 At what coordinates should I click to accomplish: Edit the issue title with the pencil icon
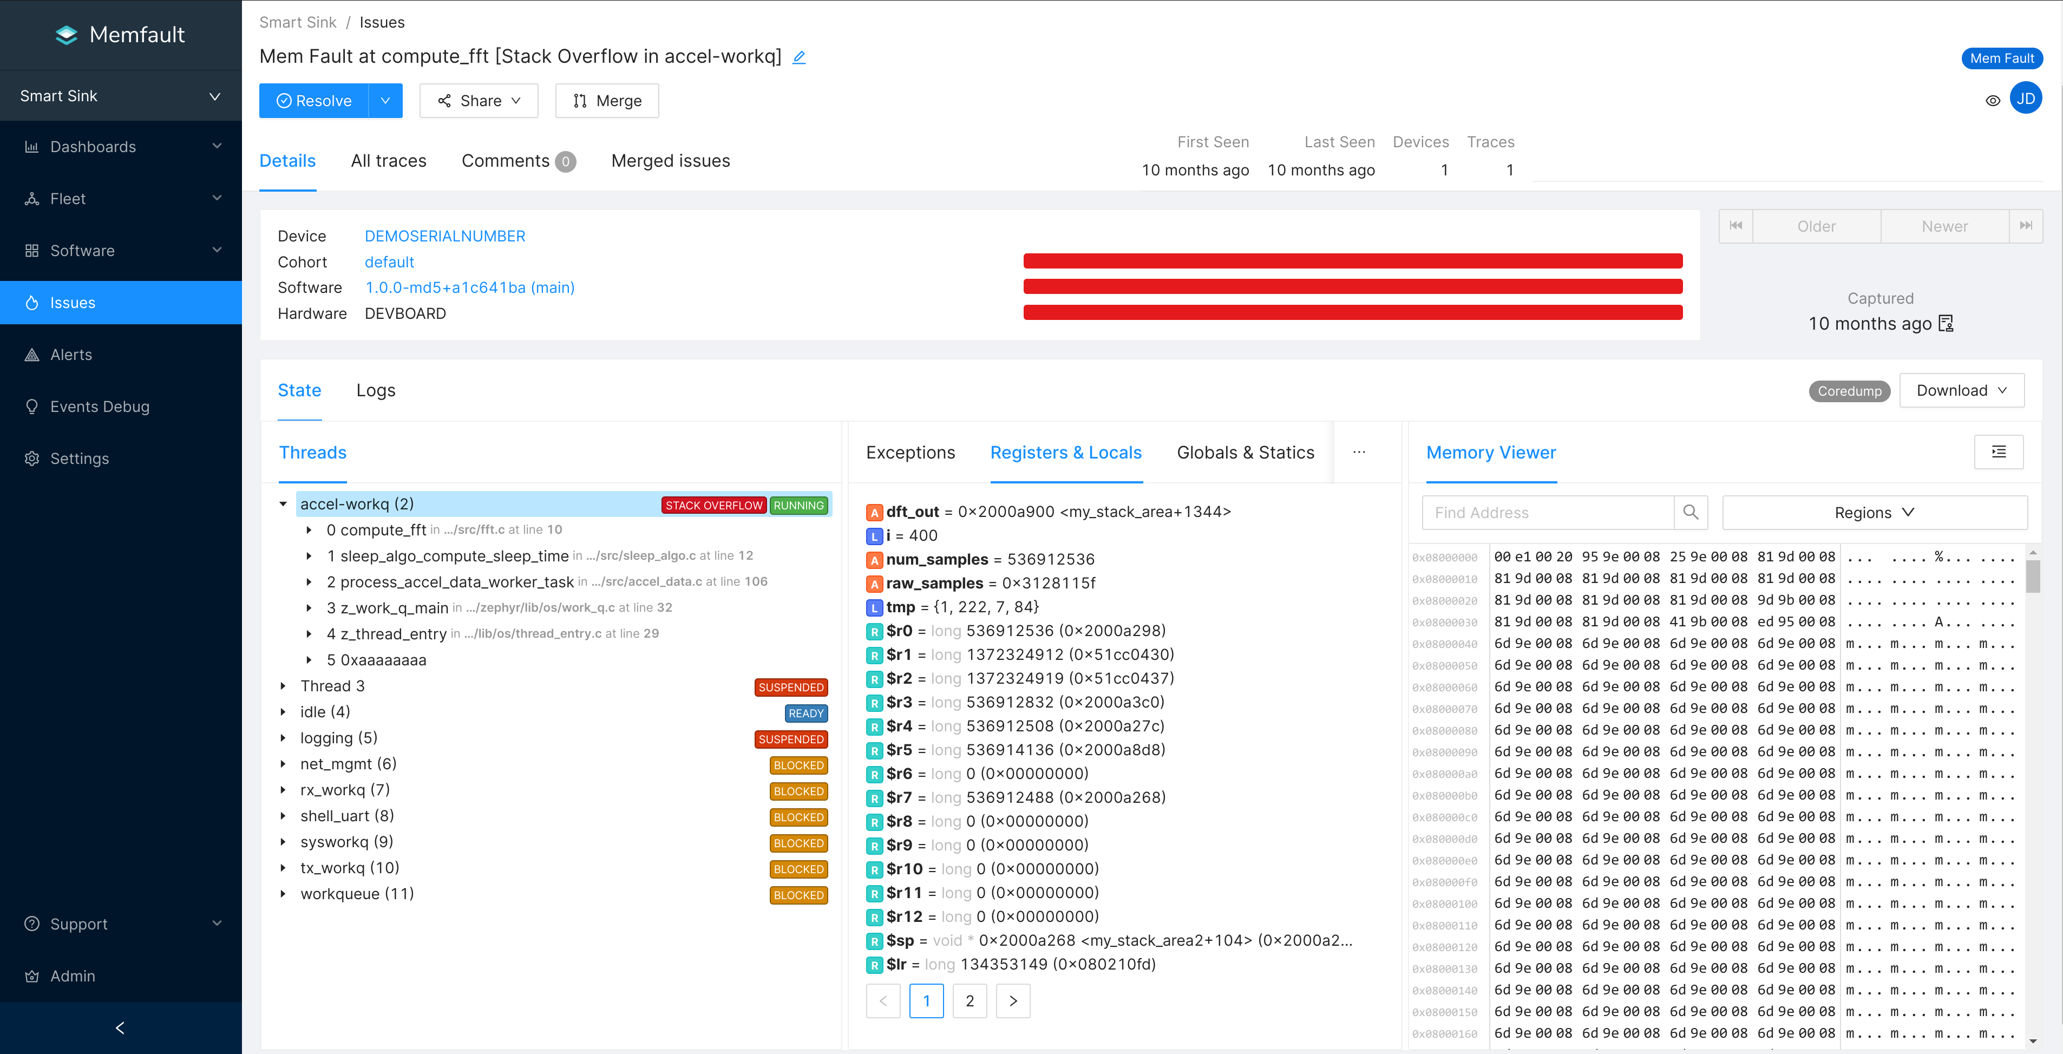point(798,57)
